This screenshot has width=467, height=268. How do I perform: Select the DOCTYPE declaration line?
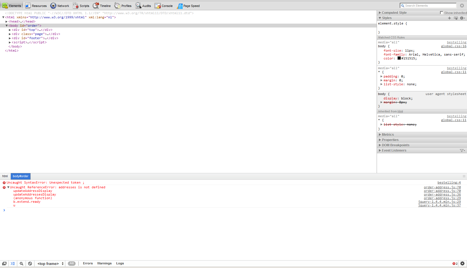click(99, 13)
